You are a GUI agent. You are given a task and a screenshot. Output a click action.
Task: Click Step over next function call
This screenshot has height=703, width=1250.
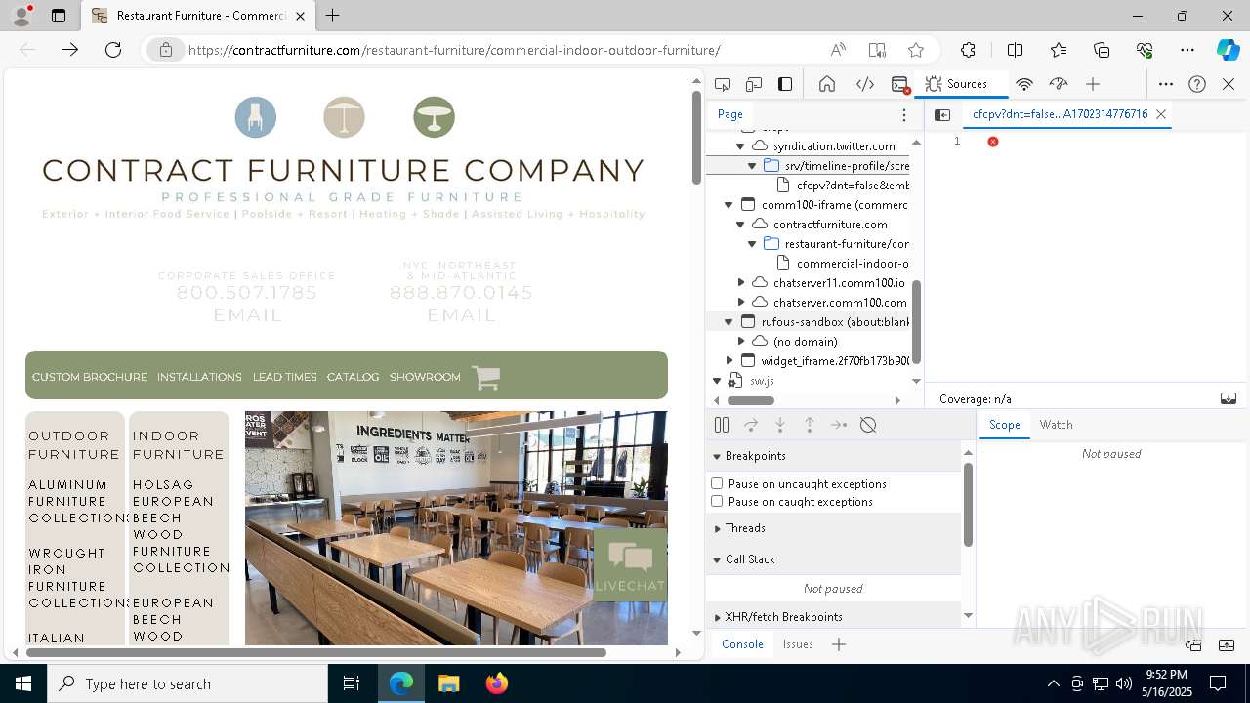[x=751, y=425]
